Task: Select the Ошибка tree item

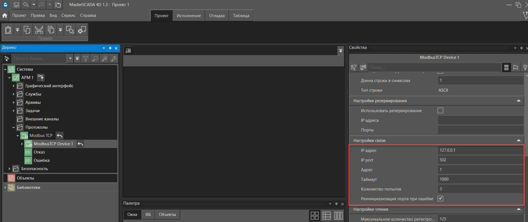Action: click(42, 160)
